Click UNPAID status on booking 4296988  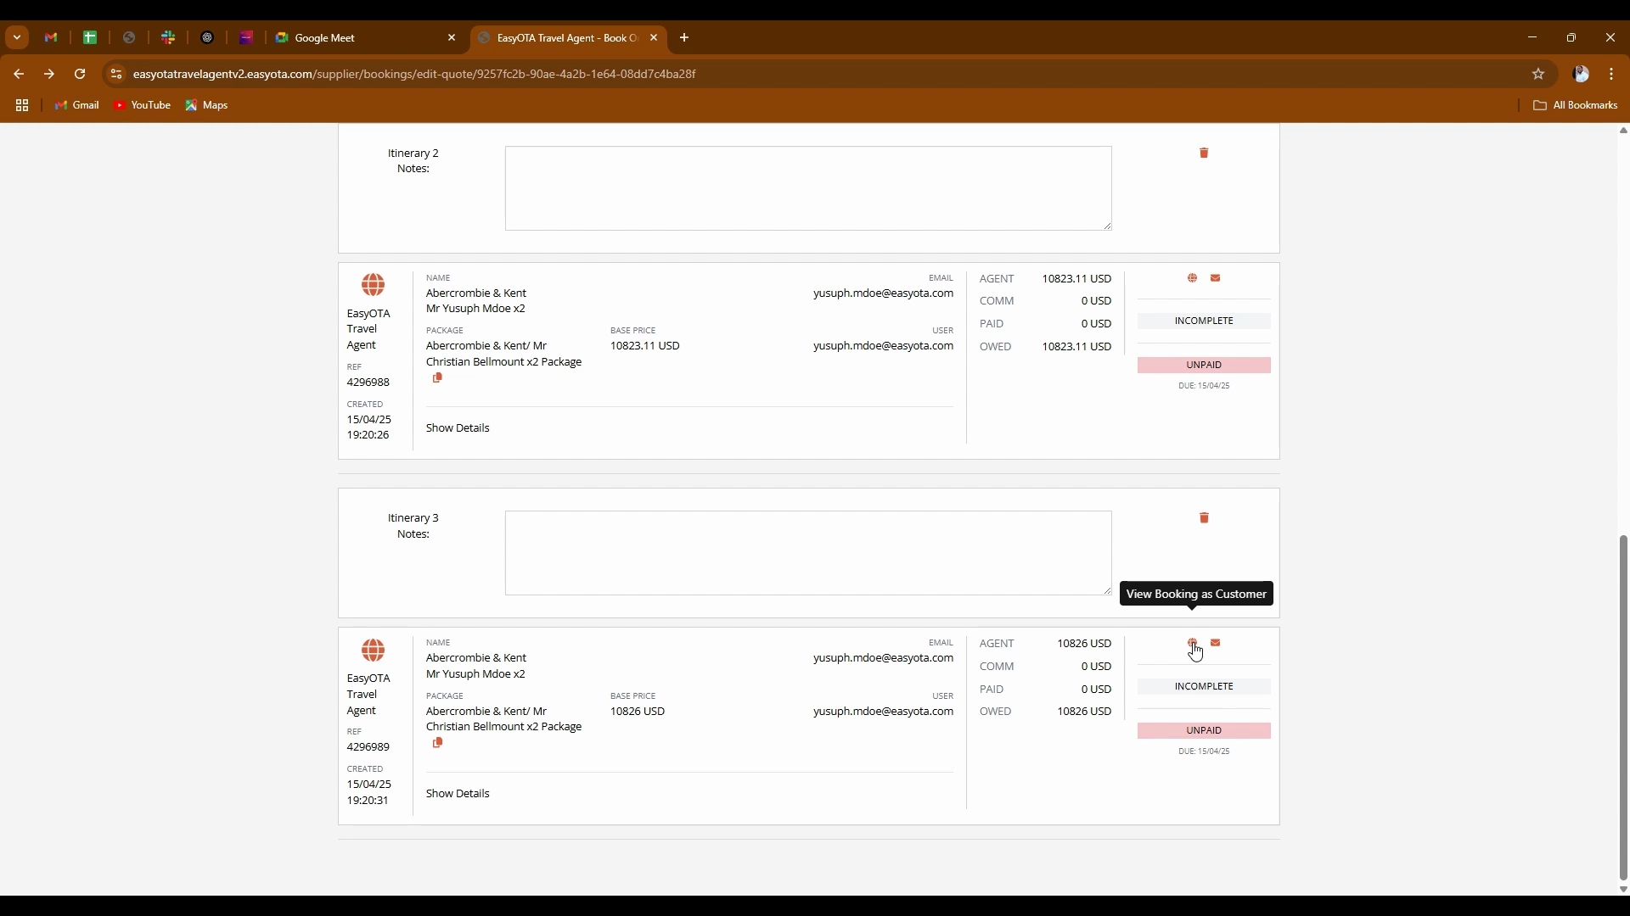point(1204,365)
